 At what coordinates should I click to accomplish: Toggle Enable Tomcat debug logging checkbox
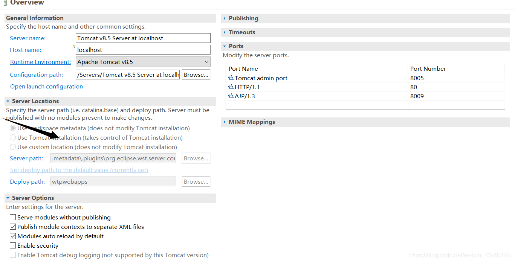pyautogui.click(x=13, y=255)
